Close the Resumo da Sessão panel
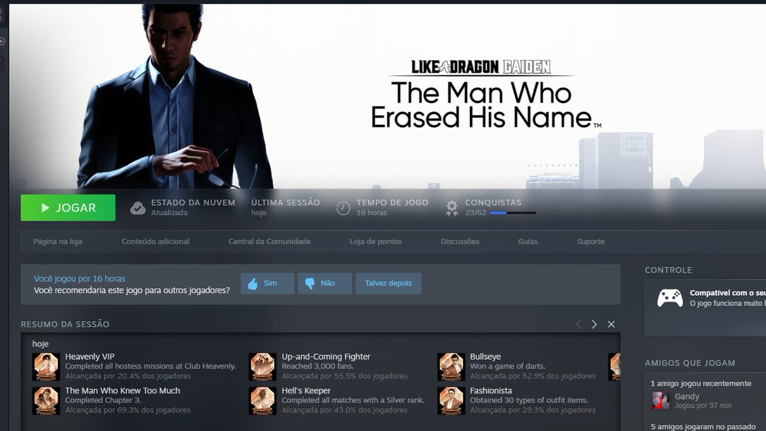 point(611,325)
